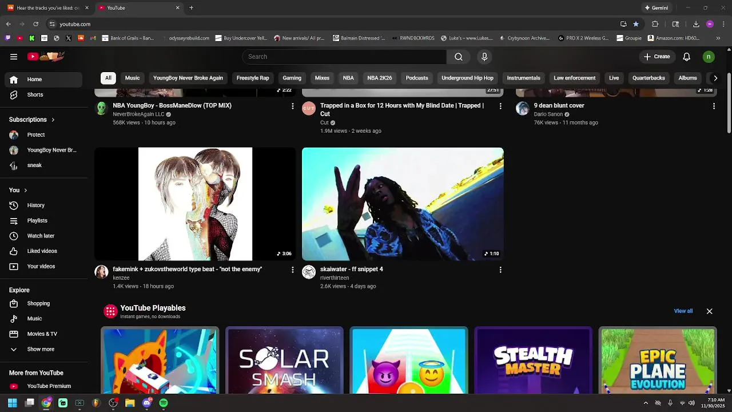Open File Explorer from the taskbar

pos(130,403)
